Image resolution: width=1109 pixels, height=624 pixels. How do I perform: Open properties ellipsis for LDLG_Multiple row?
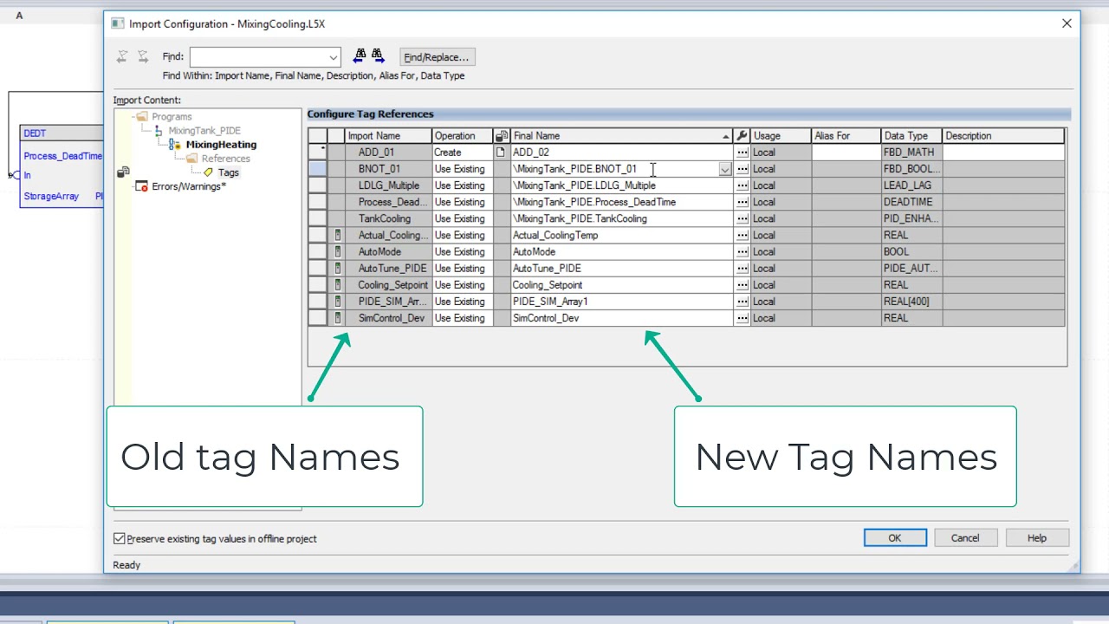pyautogui.click(x=742, y=185)
